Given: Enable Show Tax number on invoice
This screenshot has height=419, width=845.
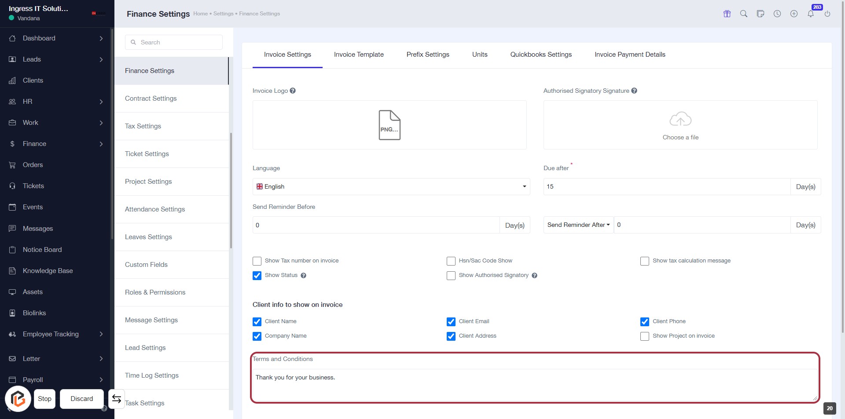Looking at the screenshot, I should (257, 261).
